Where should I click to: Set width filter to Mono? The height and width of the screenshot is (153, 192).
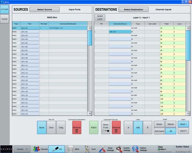point(159,124)
